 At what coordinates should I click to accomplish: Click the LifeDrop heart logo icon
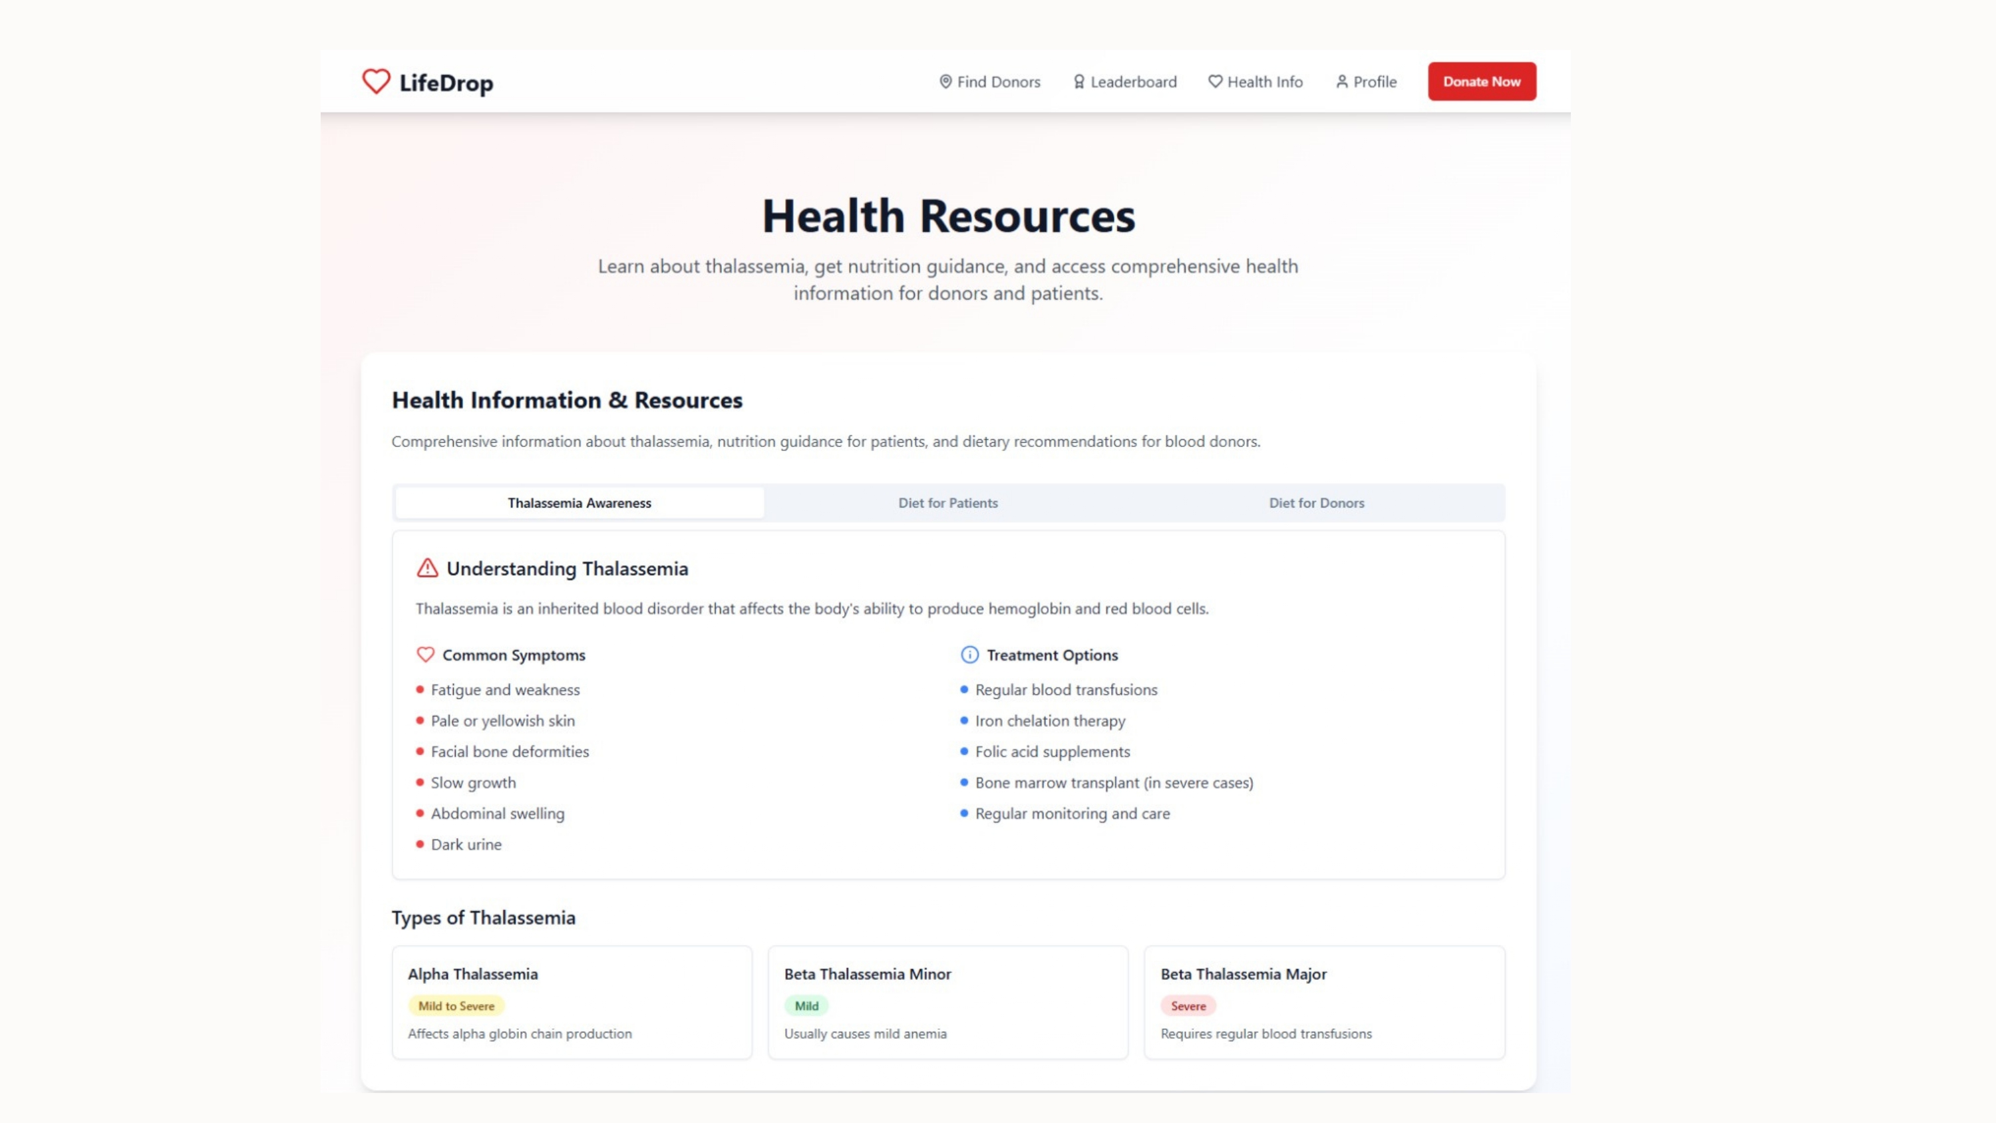[376, 81]
